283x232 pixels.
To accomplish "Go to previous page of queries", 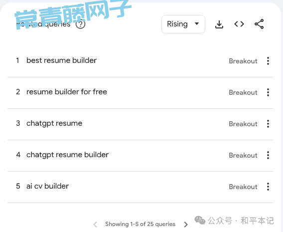I will point(95,225).
